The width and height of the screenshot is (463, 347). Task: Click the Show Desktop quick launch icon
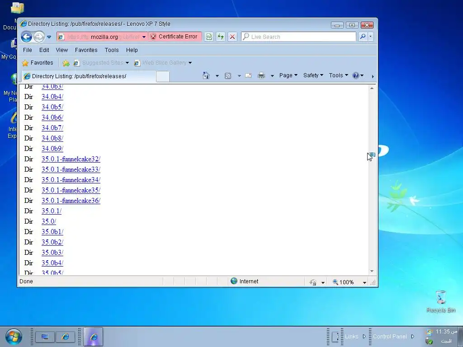45,337
